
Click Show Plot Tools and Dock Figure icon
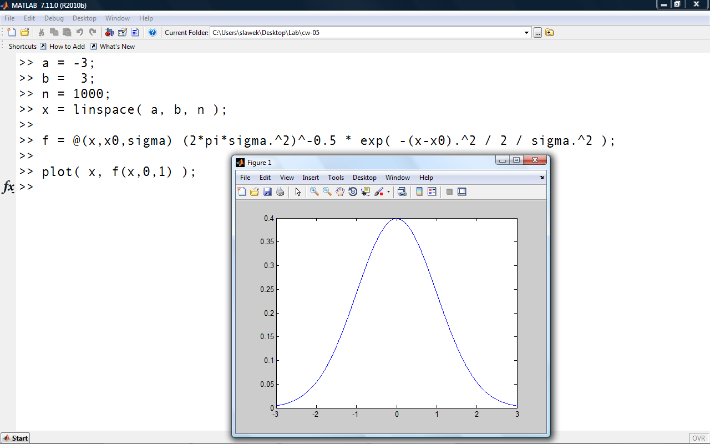(462, 192)
